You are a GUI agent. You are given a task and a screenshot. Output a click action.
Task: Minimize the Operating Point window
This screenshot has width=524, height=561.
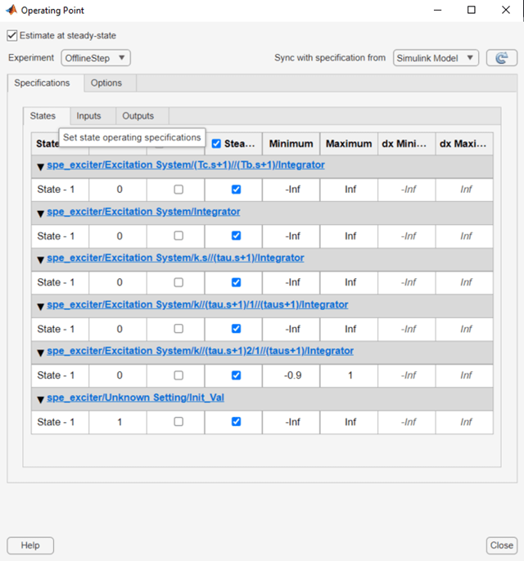(437, 10)
